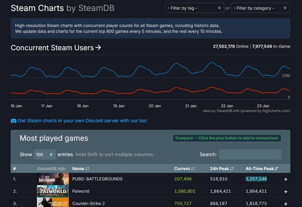Click the sort arrows beside Current column
Viewport: 302px width, 207px height.
(x=193, y=169)
